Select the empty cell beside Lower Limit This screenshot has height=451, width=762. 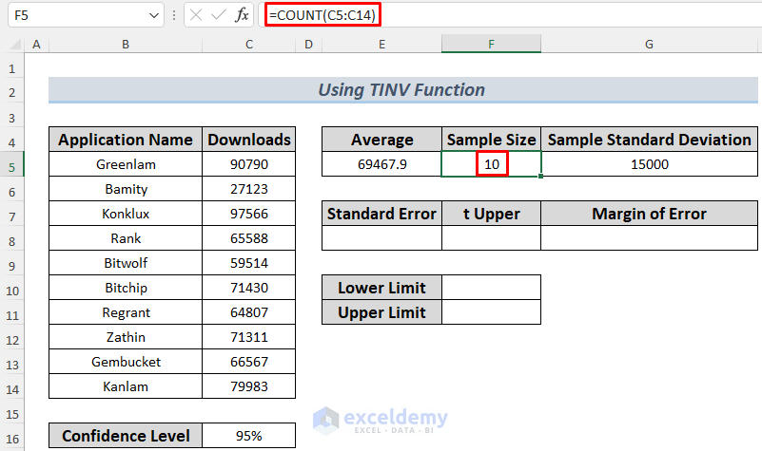tap(491, 288)
